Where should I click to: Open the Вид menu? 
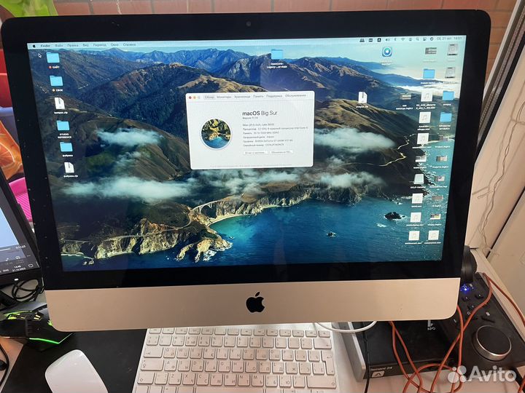[86, 45]
